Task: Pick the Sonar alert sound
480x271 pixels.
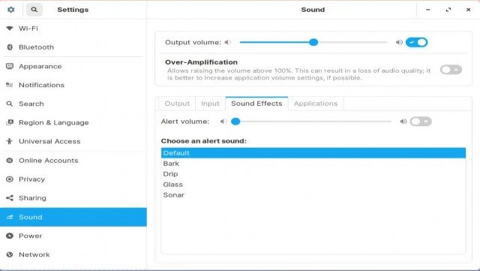Action: coord(313,195)
